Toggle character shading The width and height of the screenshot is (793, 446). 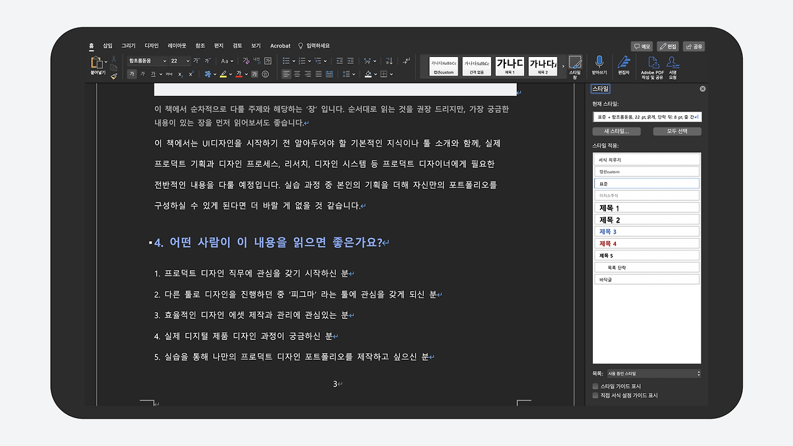point(254,74)
